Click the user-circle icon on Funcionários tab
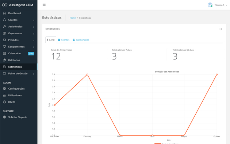This screenshot has width=230, height=144. [74, 40]
